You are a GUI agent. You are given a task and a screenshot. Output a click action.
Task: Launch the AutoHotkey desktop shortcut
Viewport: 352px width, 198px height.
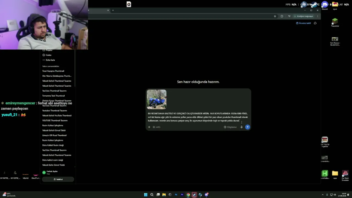click(325, 175)
